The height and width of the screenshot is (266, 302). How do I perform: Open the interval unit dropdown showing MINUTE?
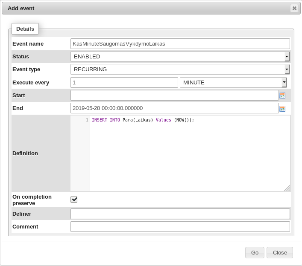233,83
